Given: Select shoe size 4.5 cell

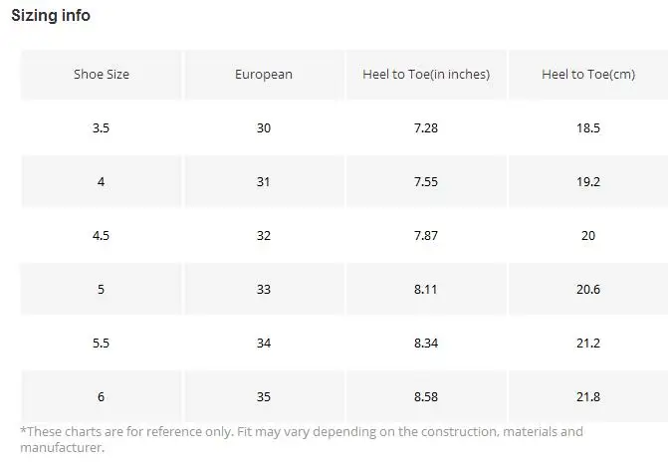Looking at the screenshot, I should (102, 235).
